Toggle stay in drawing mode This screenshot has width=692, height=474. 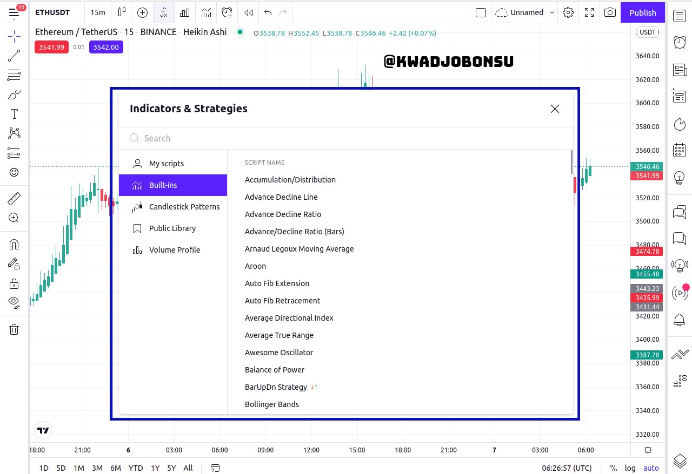(14, 263)
